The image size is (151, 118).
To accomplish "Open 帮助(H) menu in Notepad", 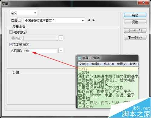I will click(134, 64).
